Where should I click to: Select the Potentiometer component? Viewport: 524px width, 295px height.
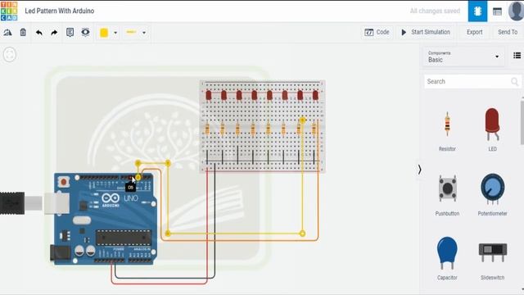pyautogui.click(x=492, y=195)
